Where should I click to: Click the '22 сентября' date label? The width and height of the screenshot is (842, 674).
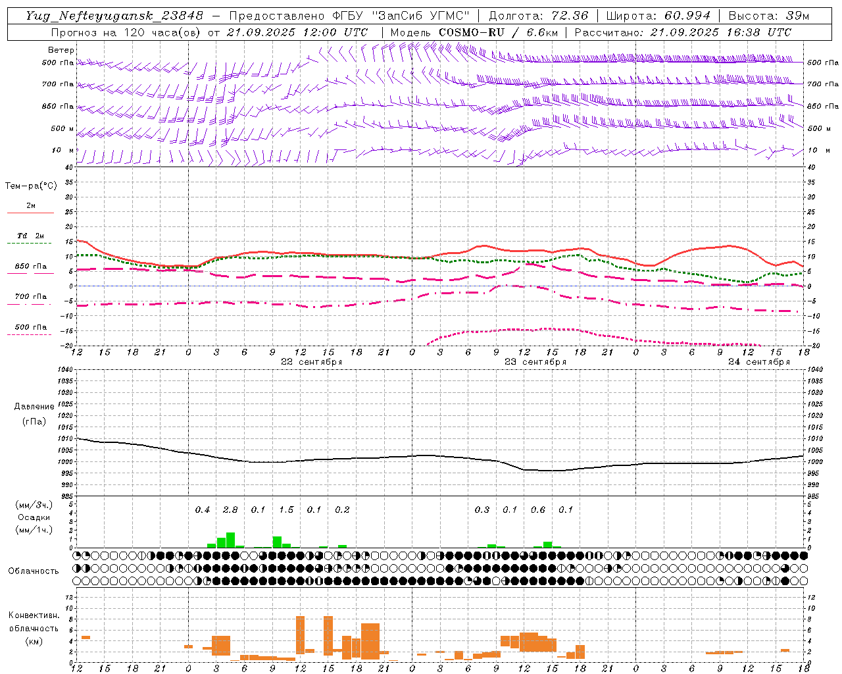312,362
